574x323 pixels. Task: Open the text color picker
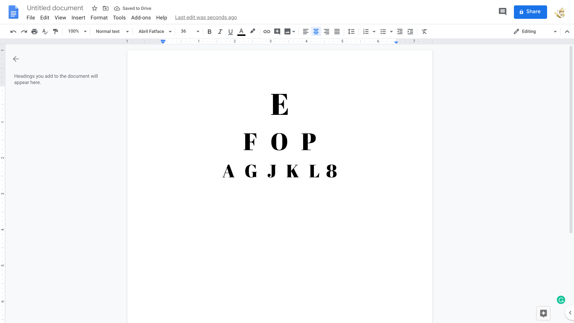tap(241, 31)
